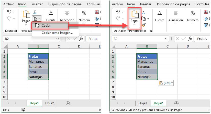This screenshot has width=211, height=114.
Task: Expand the Undo dropdown arrow in right window
Action: (123, 12)
